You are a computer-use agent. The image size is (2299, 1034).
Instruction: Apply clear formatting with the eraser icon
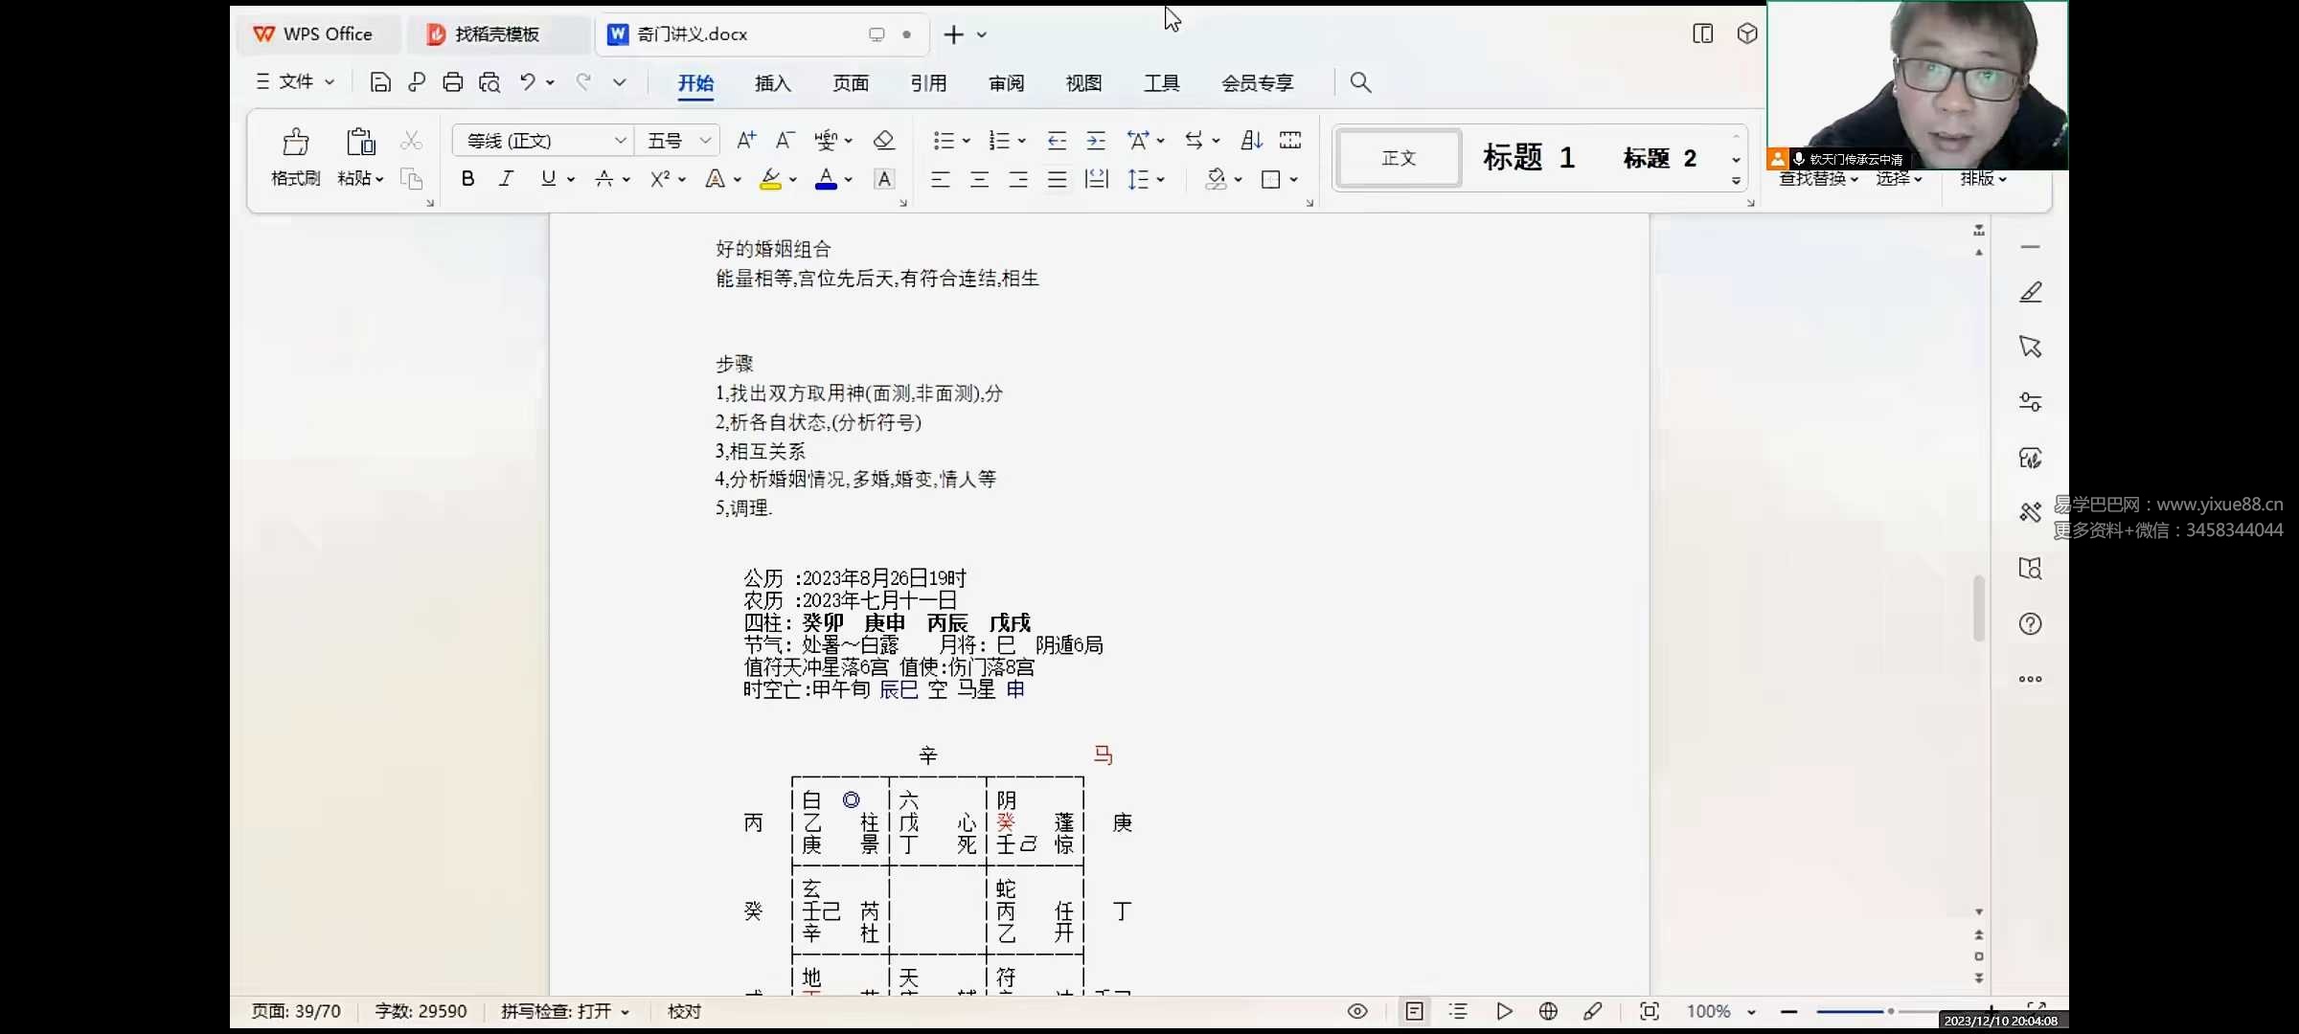(x=882, y=140)
